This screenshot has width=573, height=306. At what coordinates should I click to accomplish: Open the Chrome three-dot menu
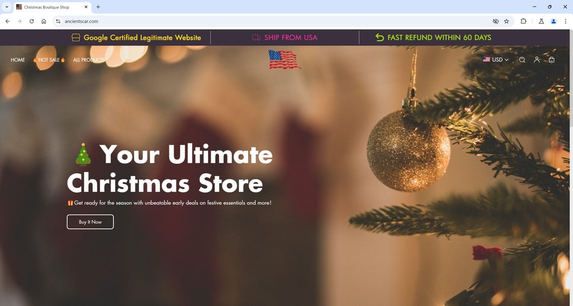(x=565, y=21)
